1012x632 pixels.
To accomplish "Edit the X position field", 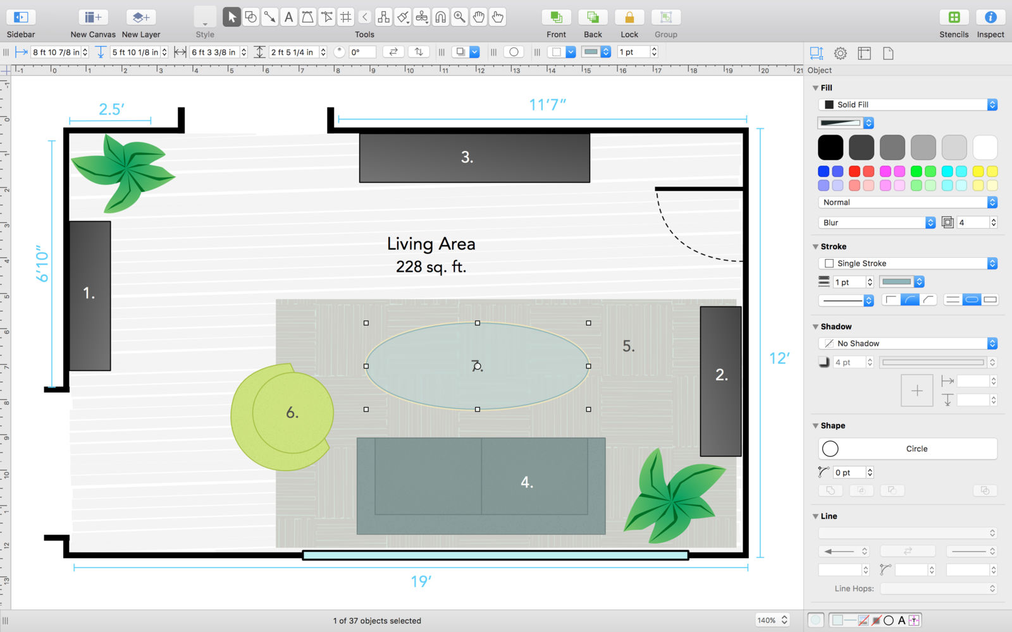I will click(56, 52).
